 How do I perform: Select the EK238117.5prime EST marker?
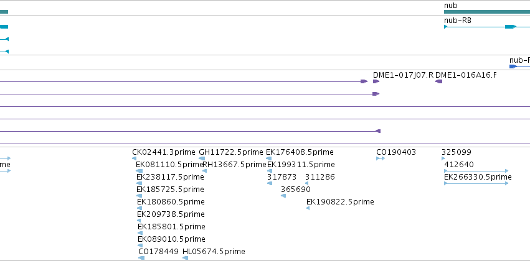(x=139, y=183)
